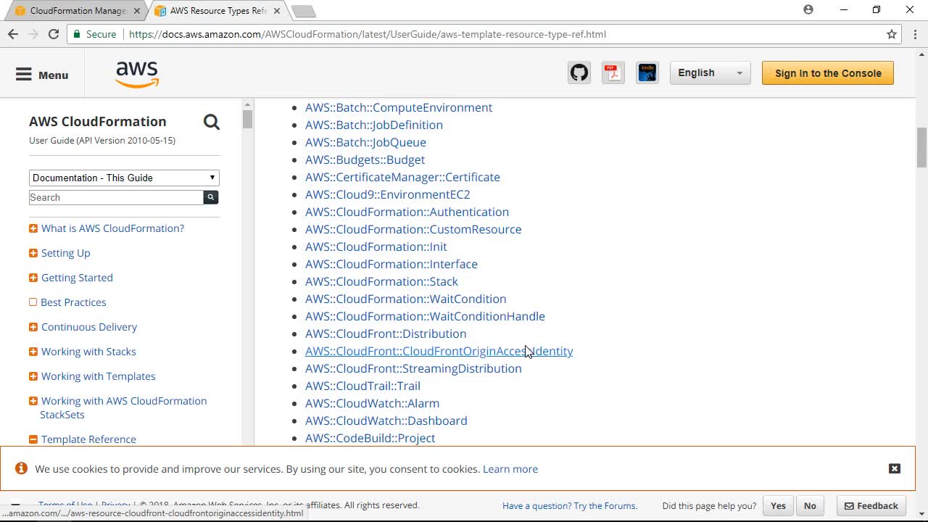
Task: Go back to the previous page
Action: (x=13, y=34)
